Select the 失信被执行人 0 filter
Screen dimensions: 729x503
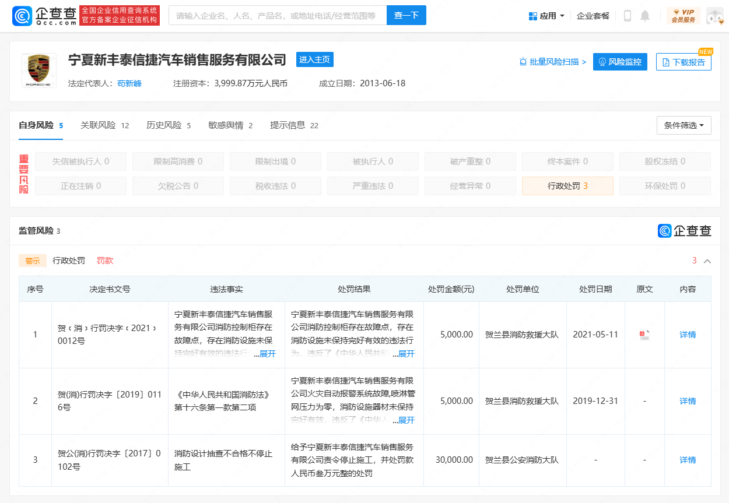(x=80, y=161)
